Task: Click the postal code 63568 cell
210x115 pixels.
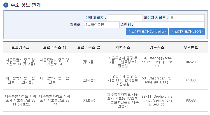Action: click(191, 100)
